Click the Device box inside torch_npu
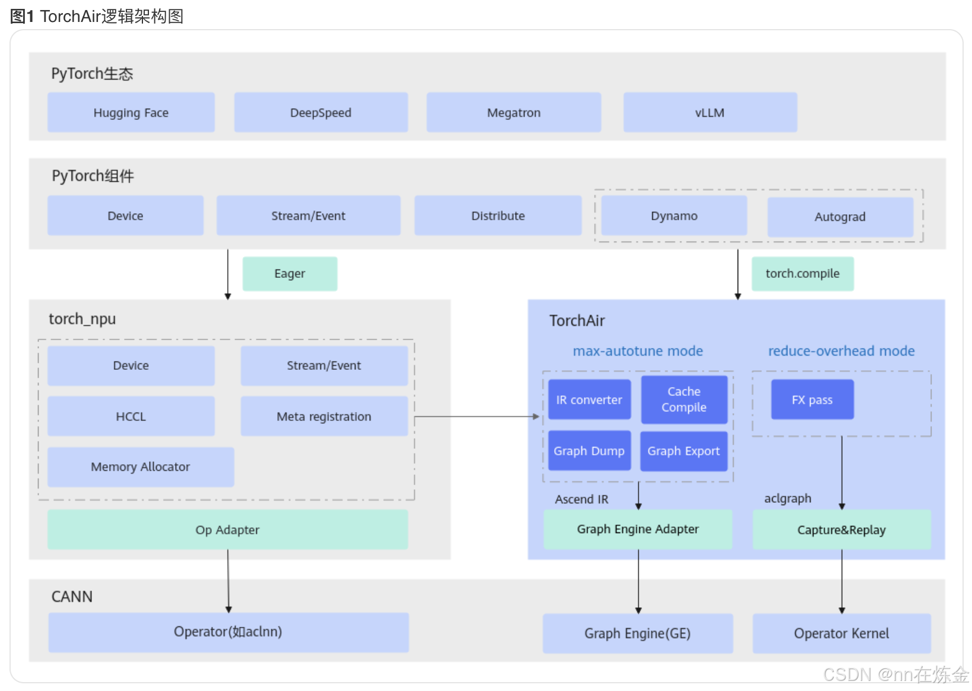 tap(131, 366)
